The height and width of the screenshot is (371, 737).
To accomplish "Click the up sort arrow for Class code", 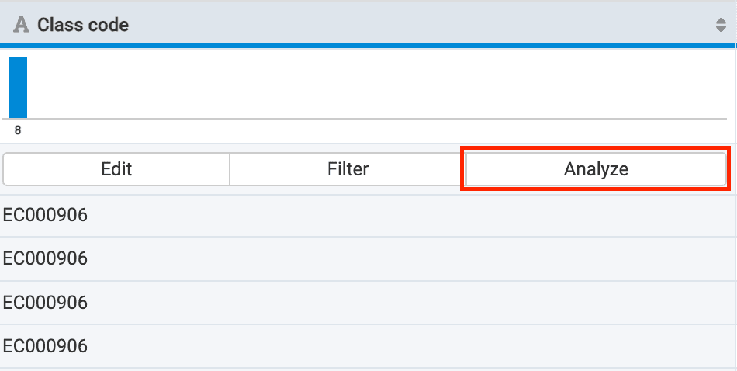I will tap(721, 22).
